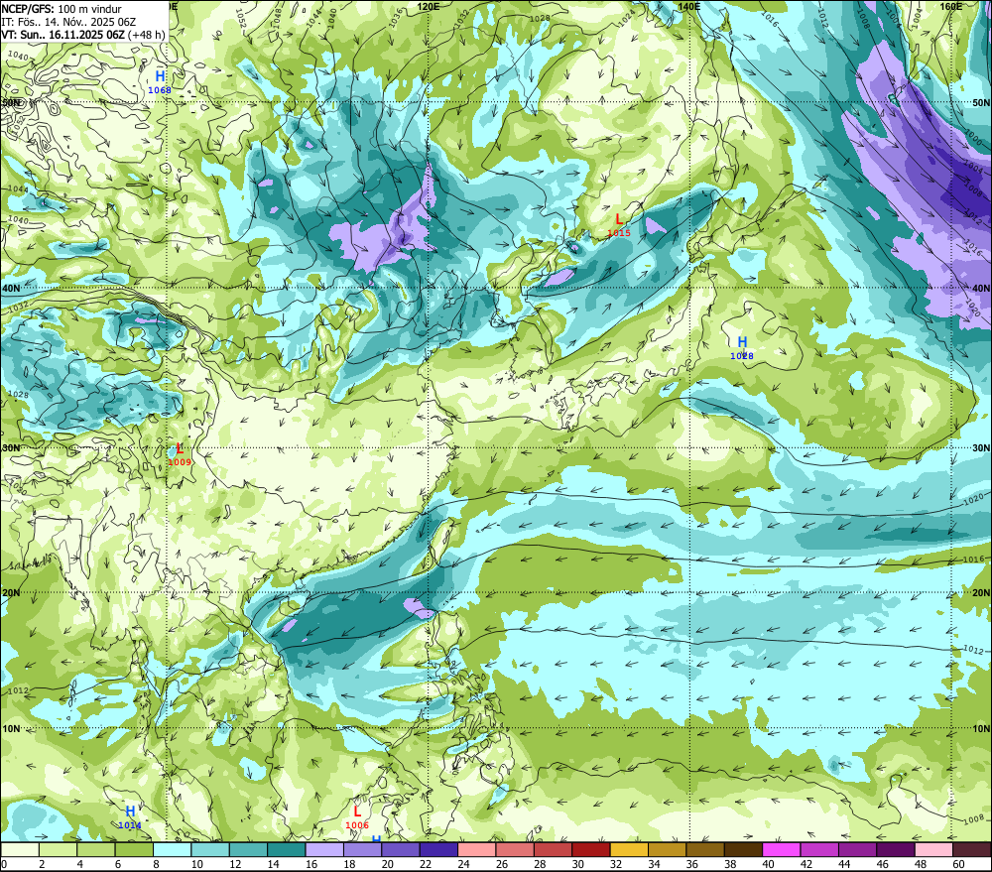
Task: Click the blue H marker above 1068
Action: pos(160,76)
